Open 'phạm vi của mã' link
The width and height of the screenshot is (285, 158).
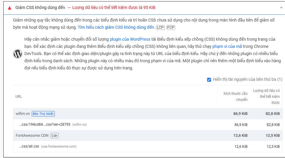227,46
